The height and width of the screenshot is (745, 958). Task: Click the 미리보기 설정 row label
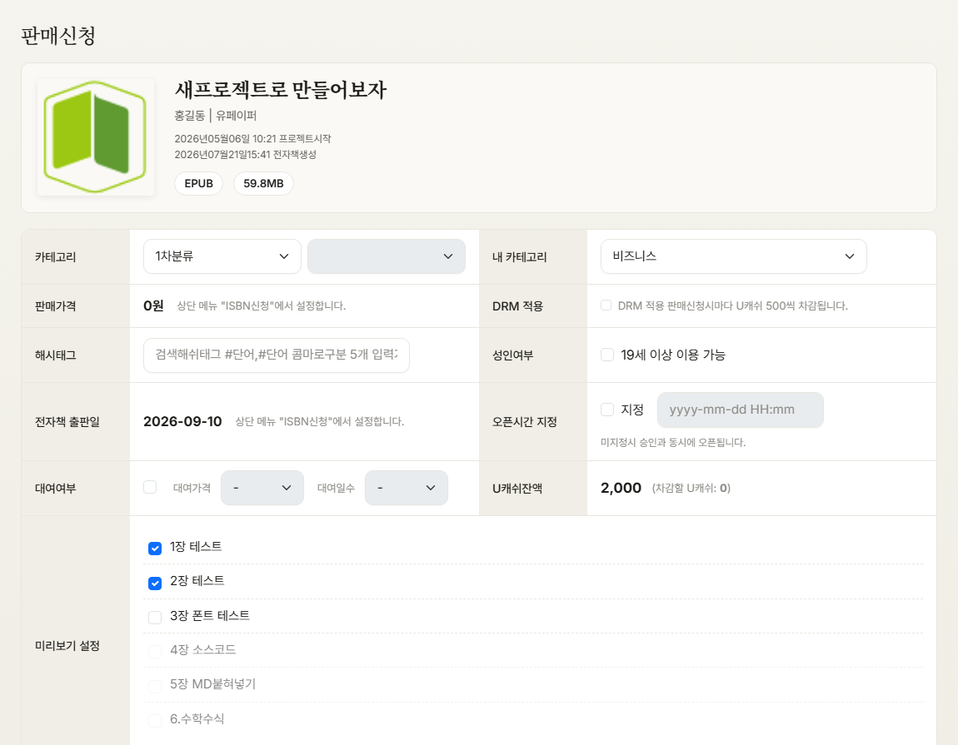click(x=67, y=645)
